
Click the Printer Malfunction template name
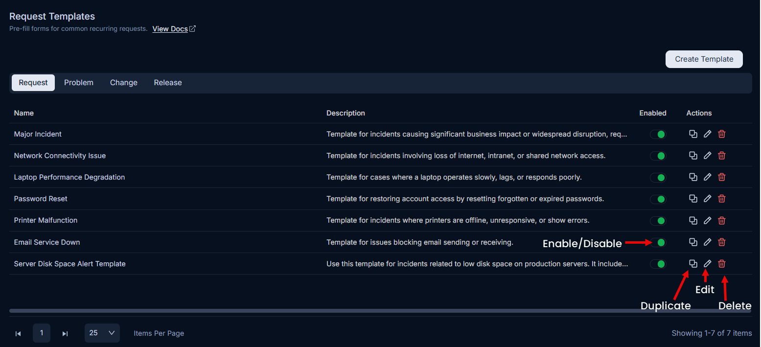click(46, 220)
